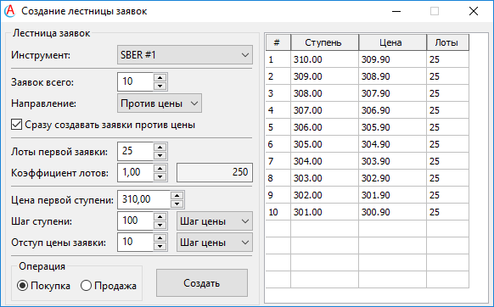Select the Продажа radio button
Image resolution: width=494 pixels, height=307 pixels.
tap(86, 286)
